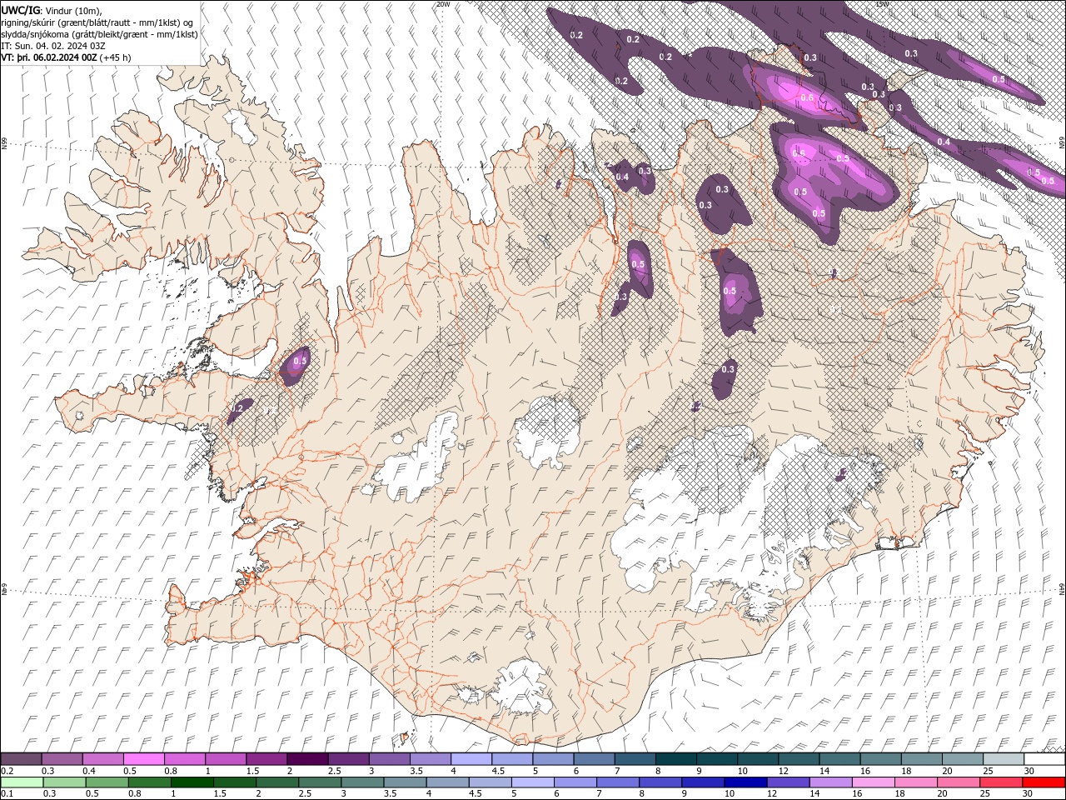Select lower legend row 0.3 light green swatch
The height and width of the screenshot is (800, 1066).
click(x=62, y=782)
